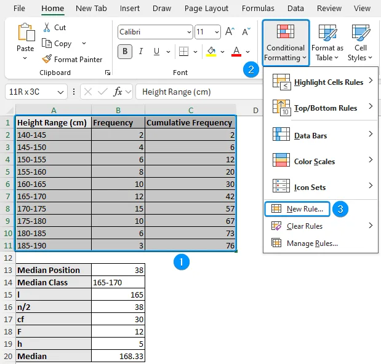The width and height of the screenshot is (381, 364).
Task: Choose Manage Rules... menu item
Action: tap(321, 243)
